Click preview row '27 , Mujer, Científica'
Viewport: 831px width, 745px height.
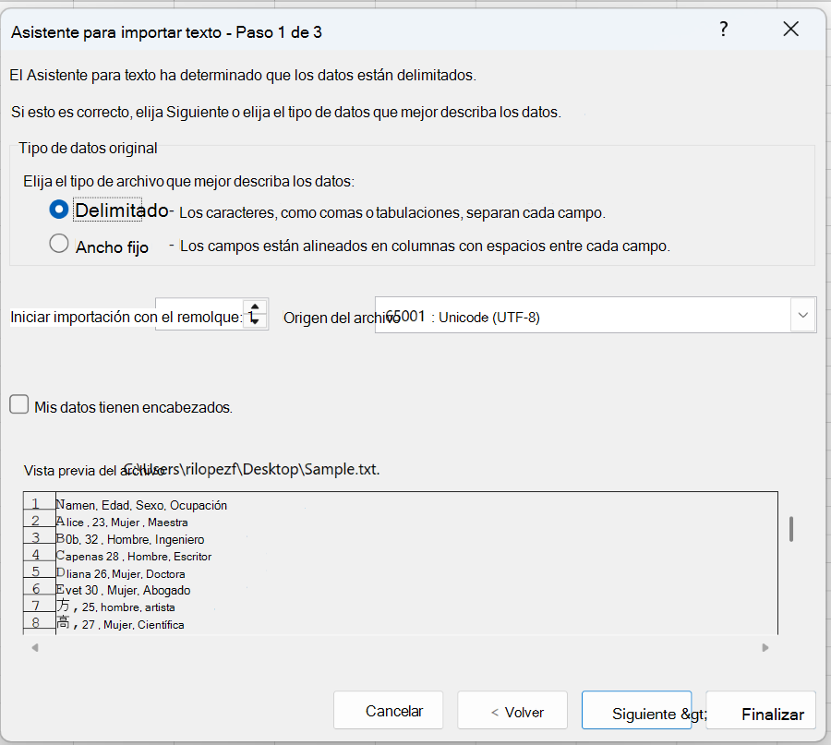pyautogui.click(x=120, y=624)
